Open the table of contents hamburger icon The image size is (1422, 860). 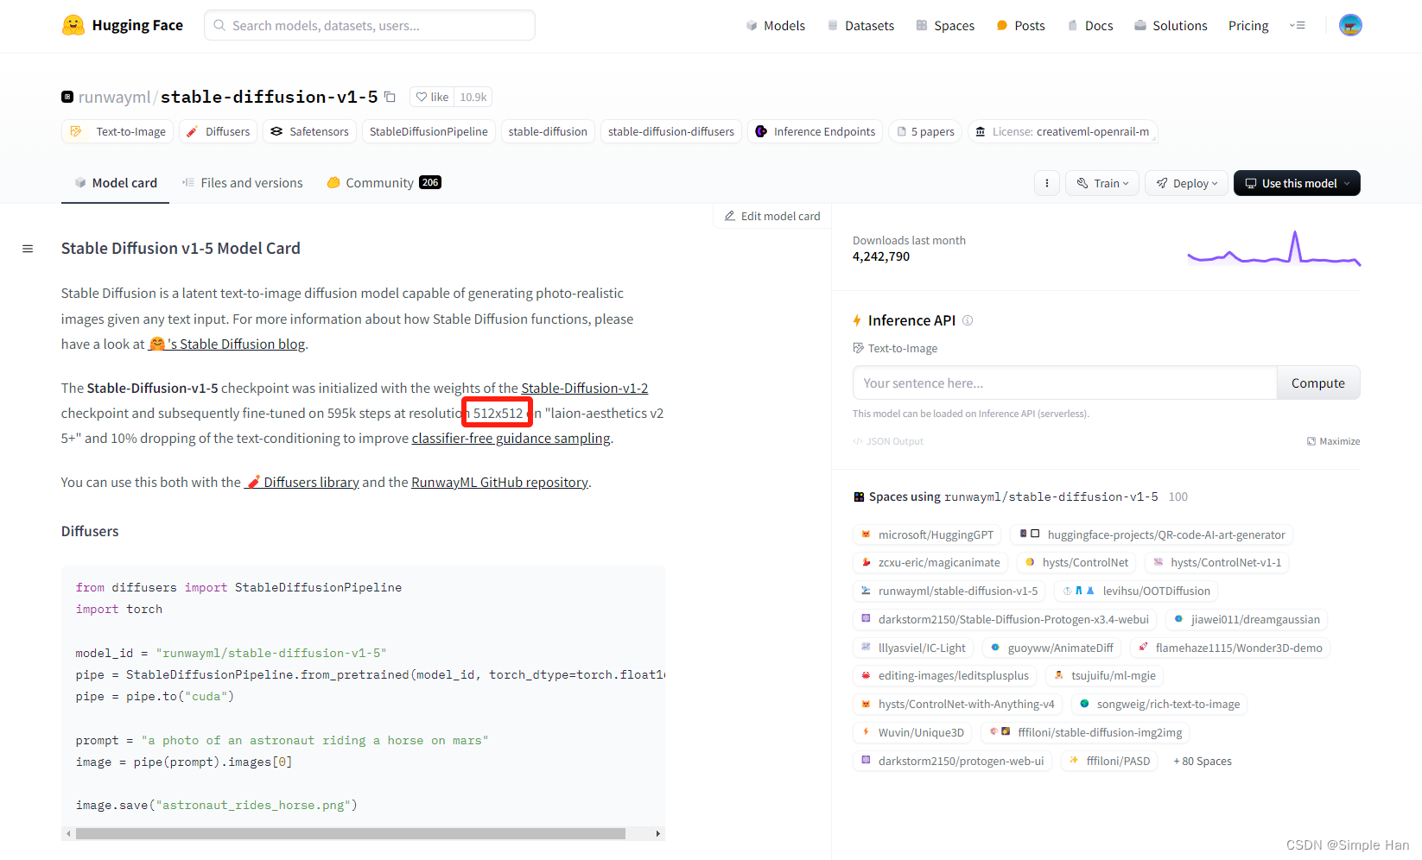28,249
